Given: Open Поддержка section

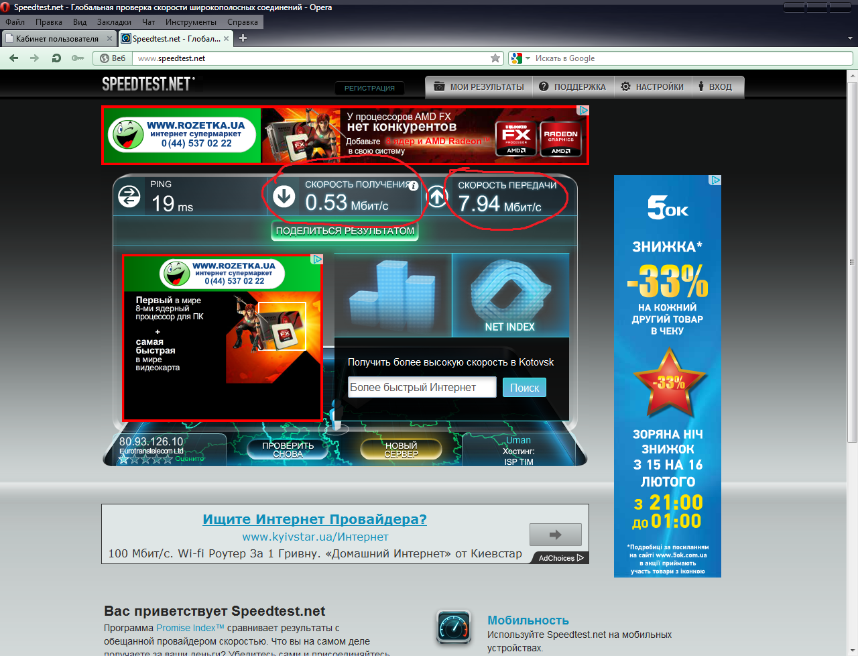Looking at the screenshot, I should (x=572, y=87).
